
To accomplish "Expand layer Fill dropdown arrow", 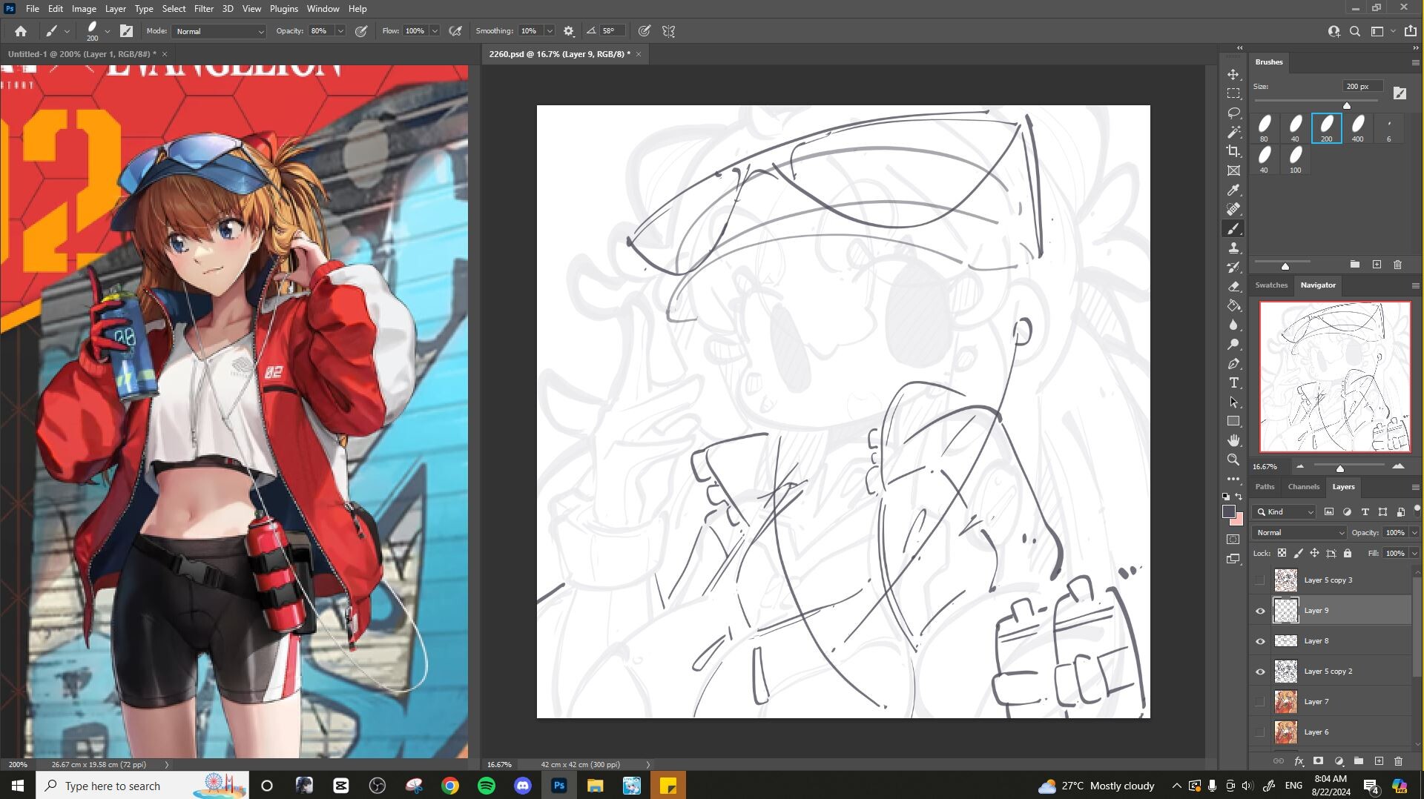I will tap(1414, 553).
